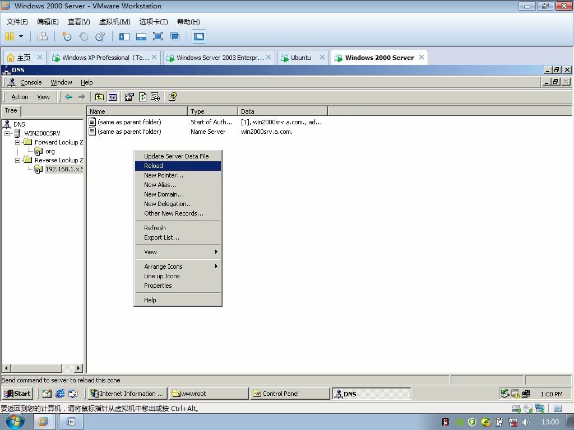This screenshot has height=430, width=574.
Task: Click the tree pane scroll right arrow
Action: (x=78, y=368)
